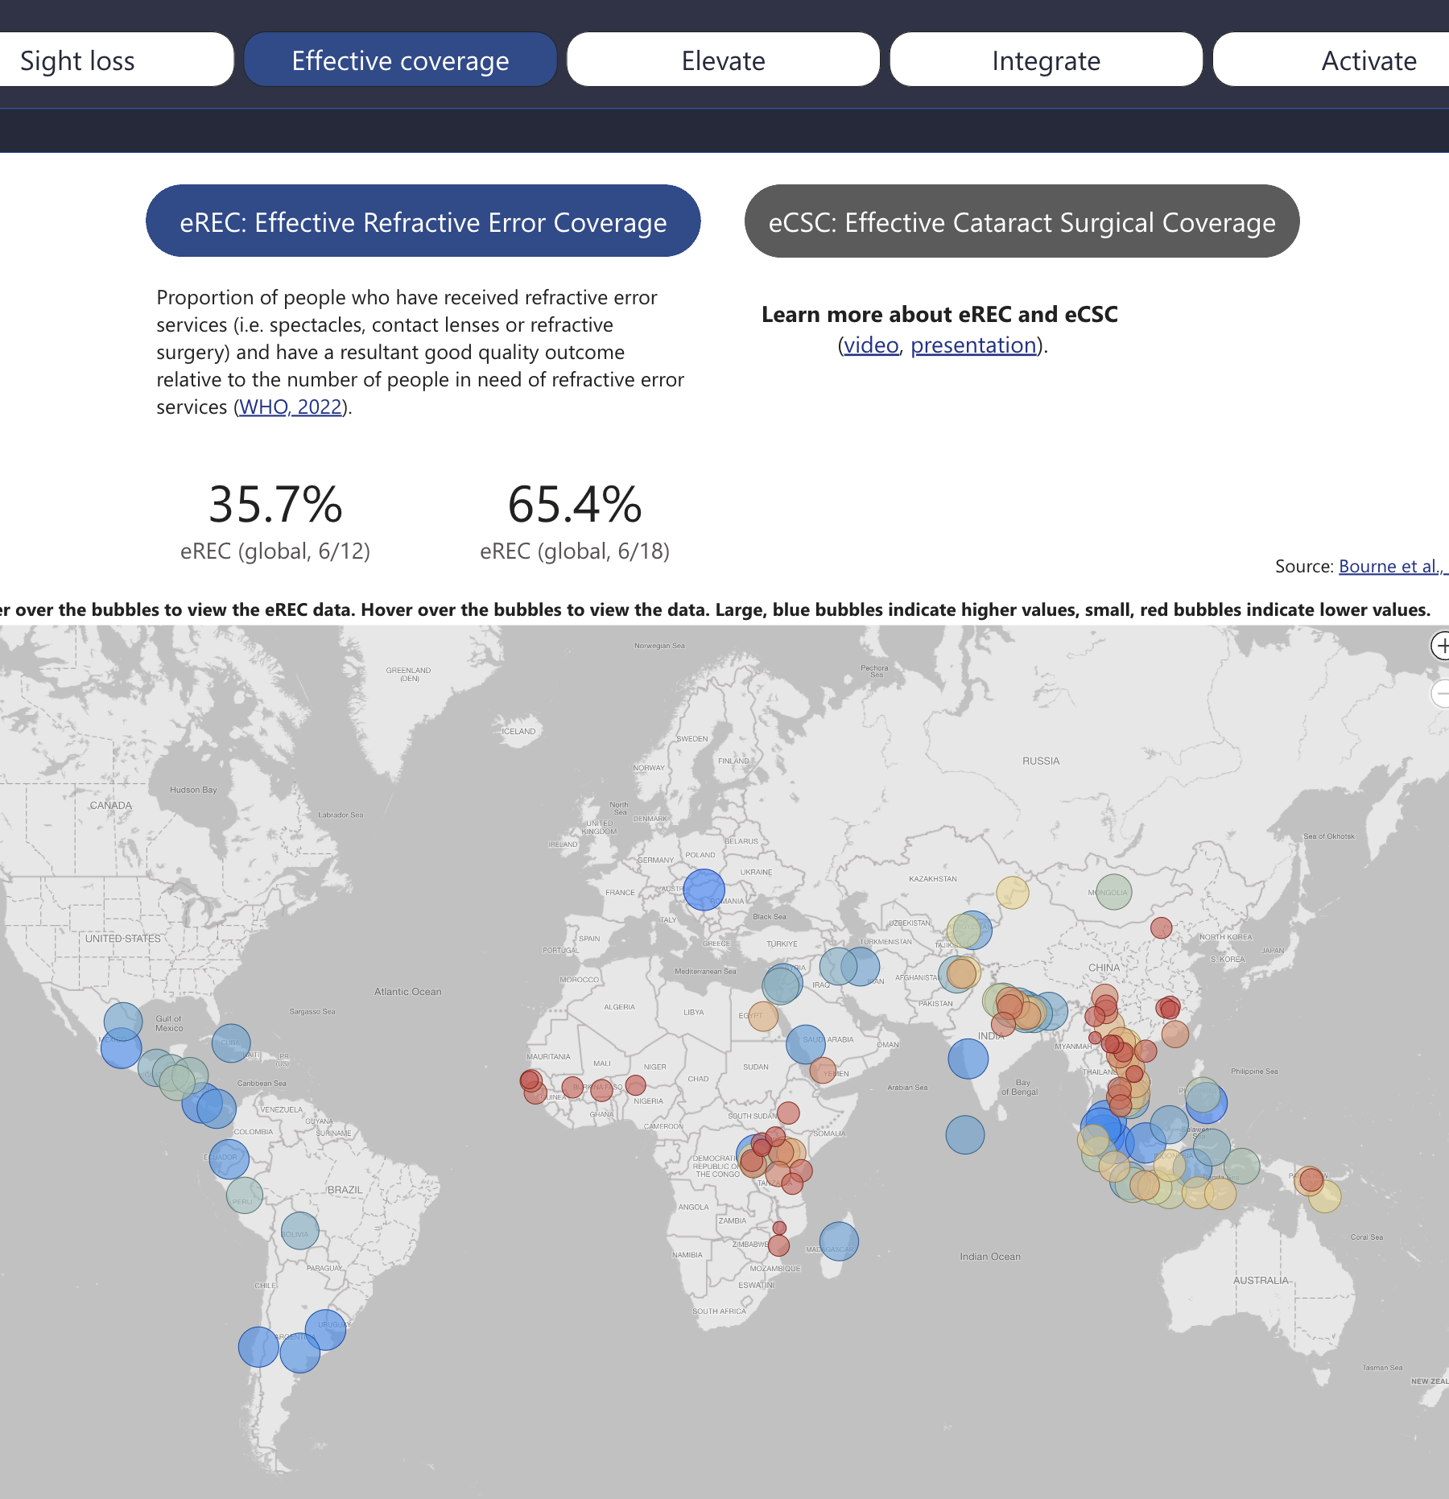Open the presentation link
The width and height of the screenshot is (1449, 1499).
click(x=973, y=345)
